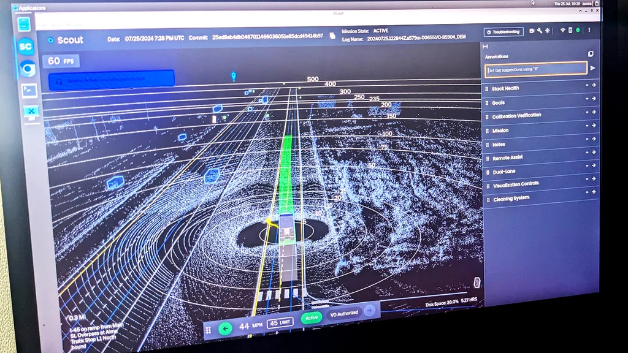Open the file cabinet icon in the dock
This screenshot has width=628, height=353.
coord(24,25)
